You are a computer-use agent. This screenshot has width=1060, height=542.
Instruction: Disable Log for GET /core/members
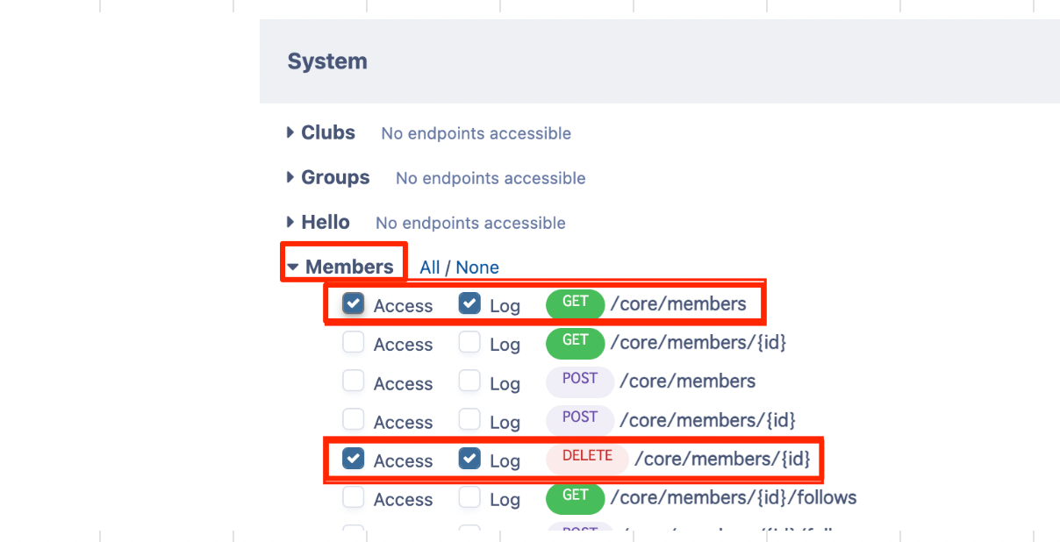tap(470, 304)
